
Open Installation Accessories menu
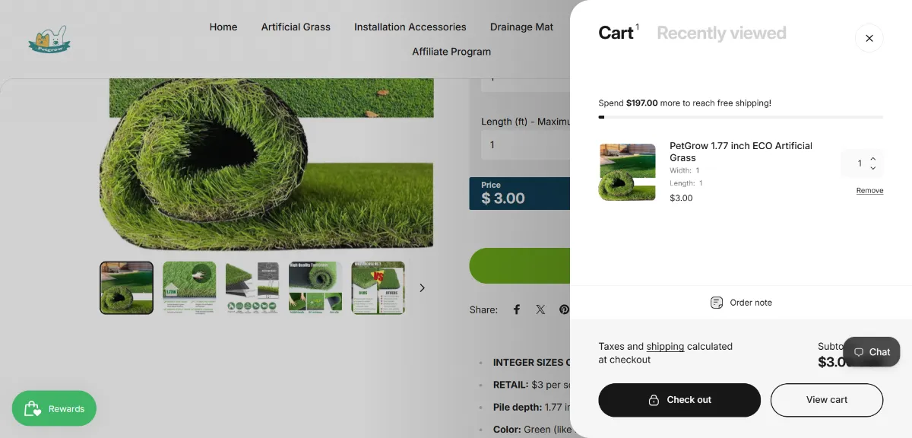click(410, 27)
